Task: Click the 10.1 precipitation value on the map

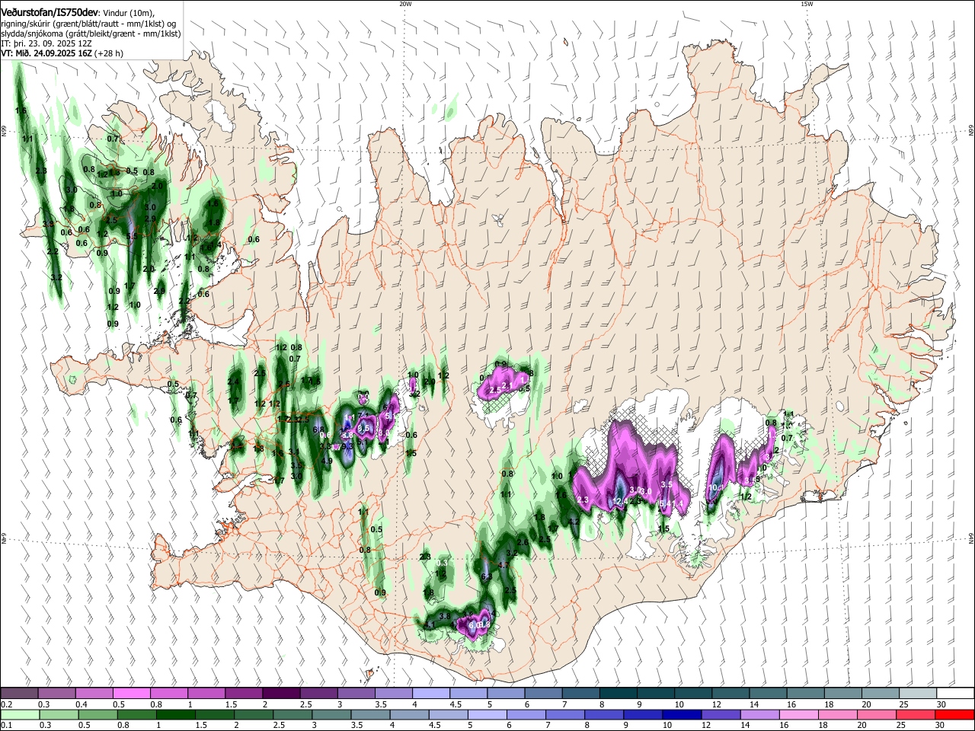Action: coord(716,487)
